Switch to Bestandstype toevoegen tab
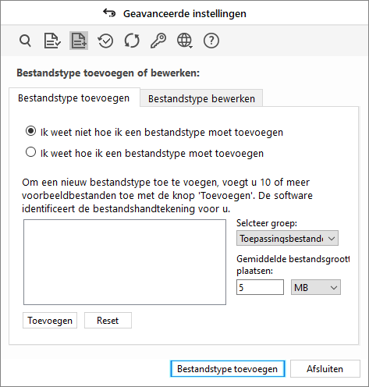 [x=74, y=98]
